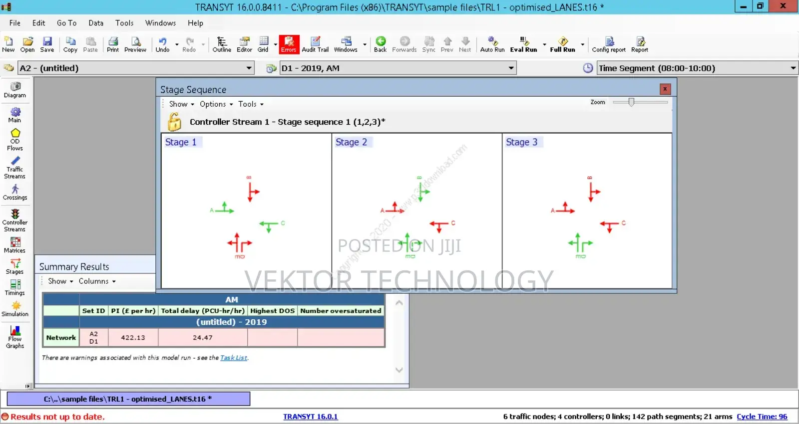Open OD Flows in the sidebar
Screen dimensions: 799x424
click(x=15, y=140)
